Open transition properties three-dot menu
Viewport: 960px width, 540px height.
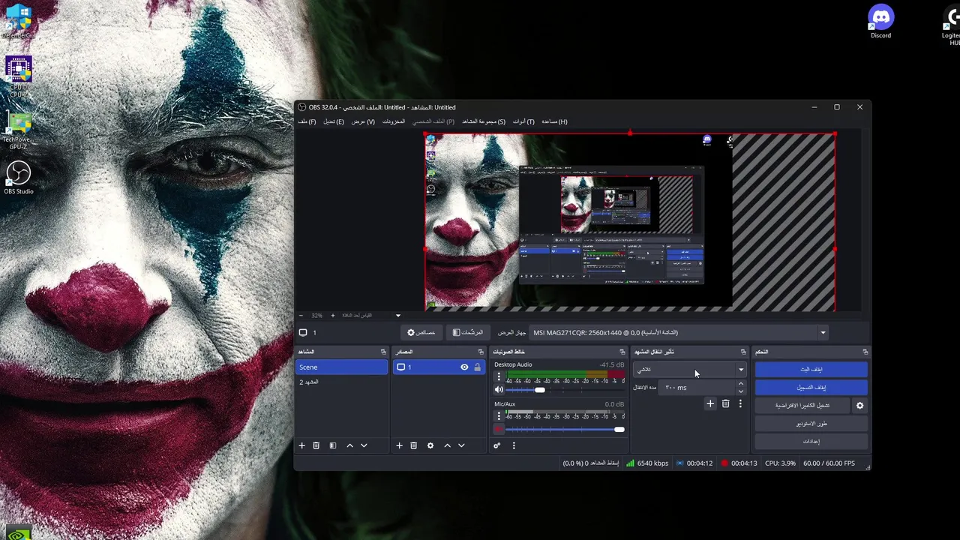click(x=740, y=403)
